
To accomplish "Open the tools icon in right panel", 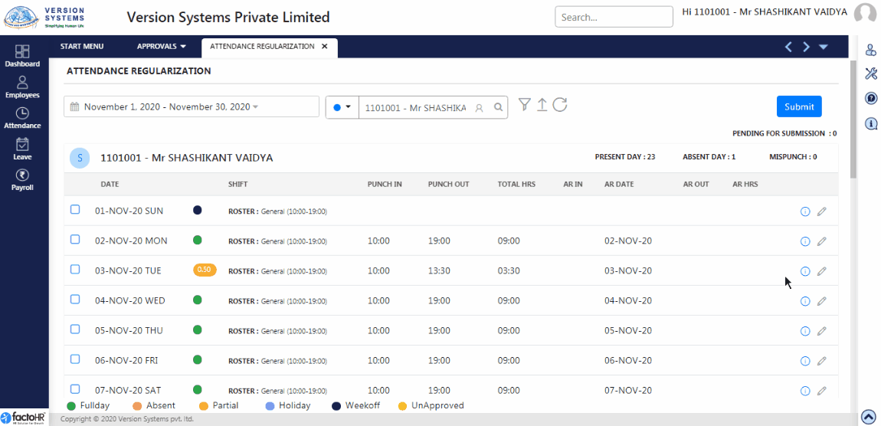I will 871,74.
